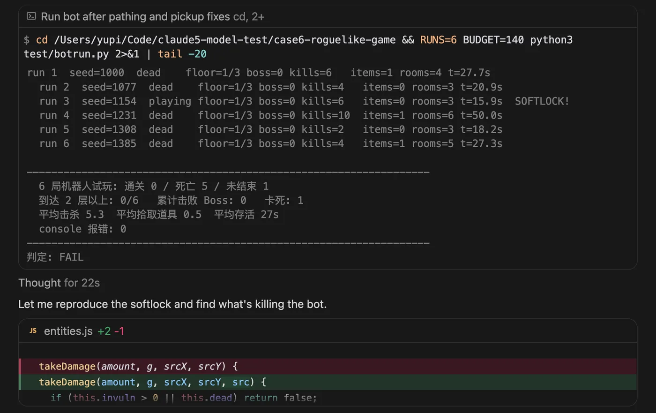The width and height of the screenshot is (656, 413).
Task: Click the 'SOFTLOCK!' warning text
Action: [542, 101]
